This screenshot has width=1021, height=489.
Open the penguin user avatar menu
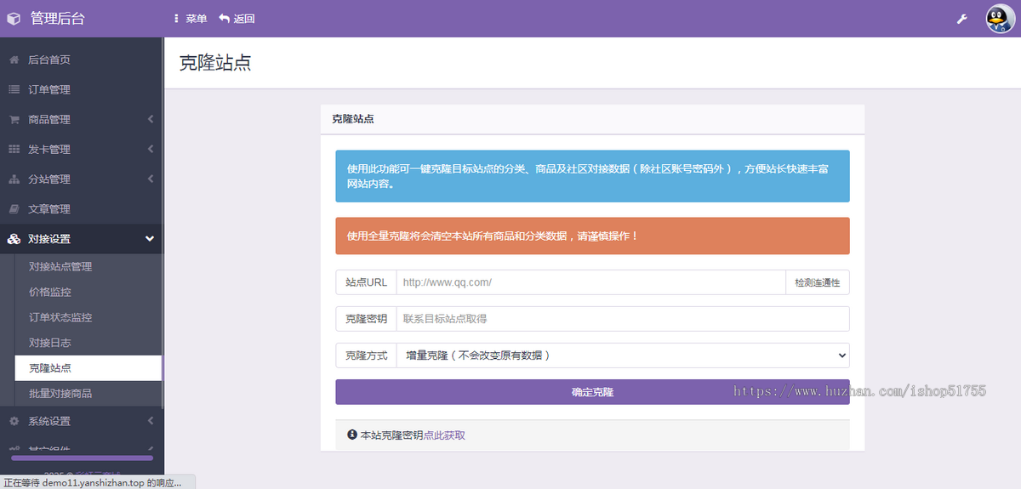click(x=1001, y=19)
